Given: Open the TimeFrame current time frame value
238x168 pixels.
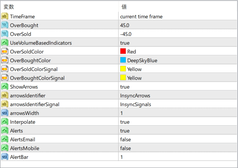Looking at the screenshot, I should (x=178, y=17).
